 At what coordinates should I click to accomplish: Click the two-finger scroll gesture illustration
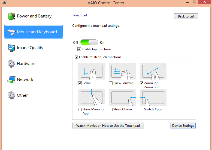[x=92, y=71]
